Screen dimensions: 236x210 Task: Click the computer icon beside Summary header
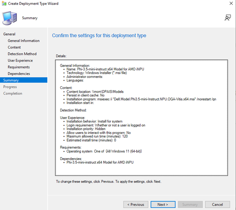(x=9, y=17)
